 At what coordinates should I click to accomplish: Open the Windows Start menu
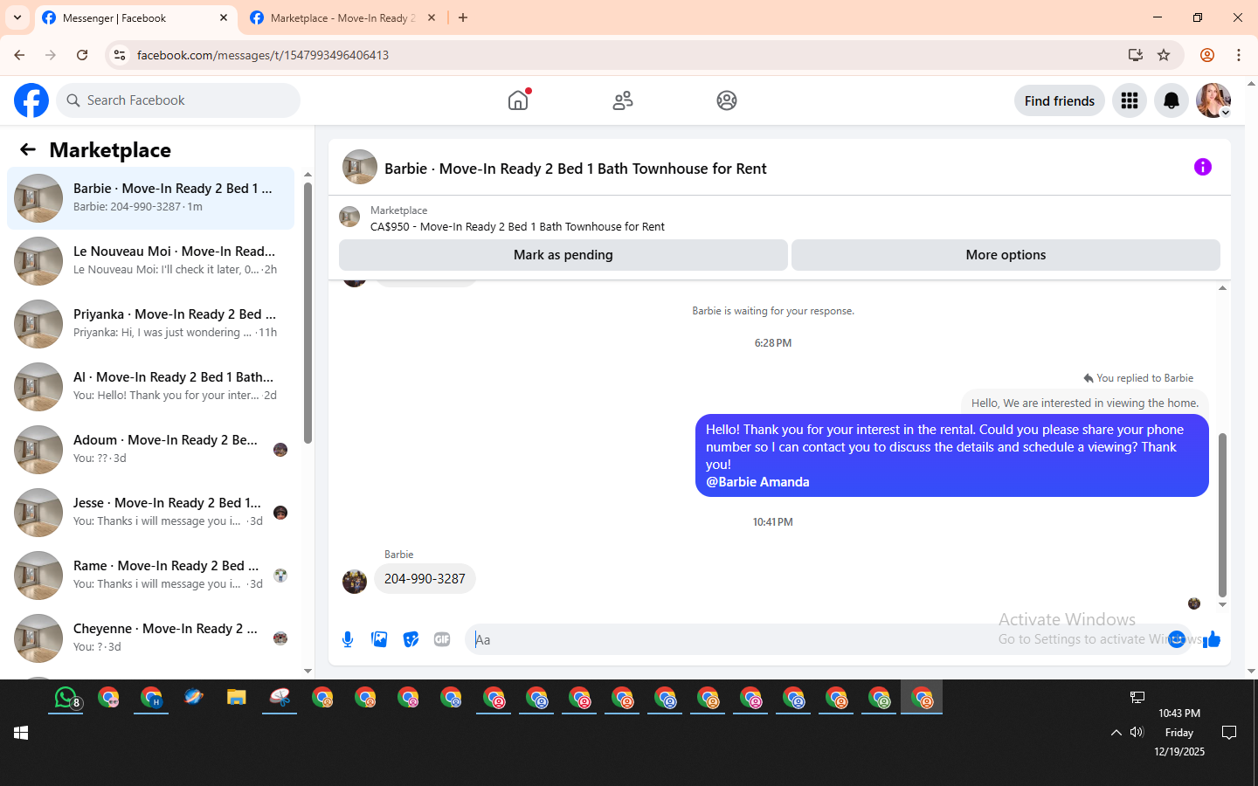coord(21,733)
